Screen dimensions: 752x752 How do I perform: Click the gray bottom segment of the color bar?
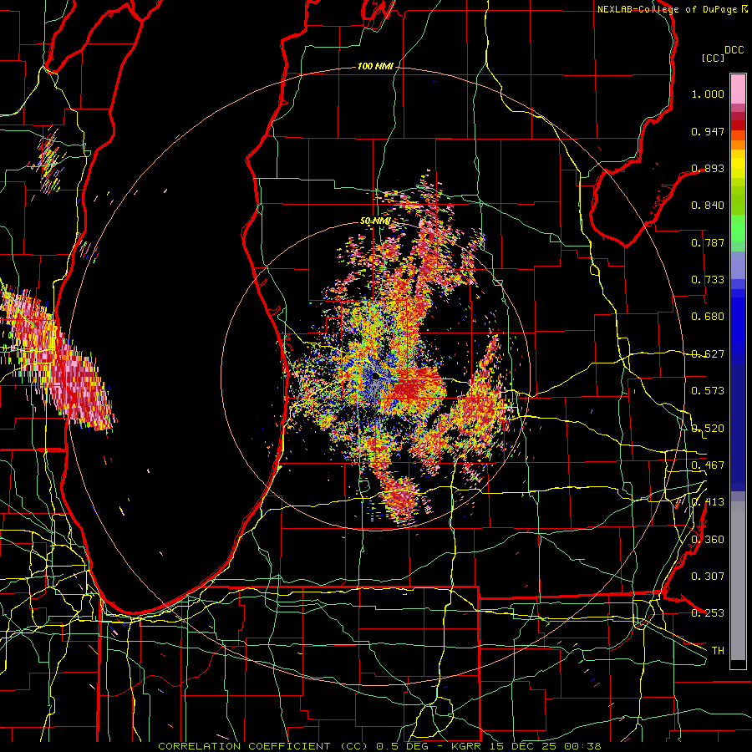738,581
